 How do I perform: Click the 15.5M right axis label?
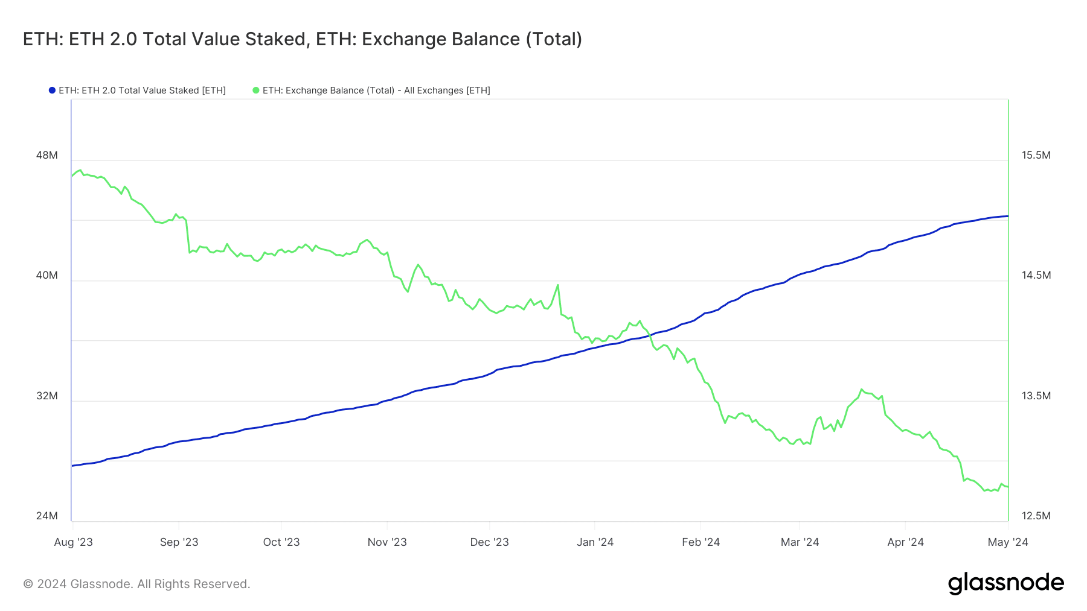click(1036, 155)
